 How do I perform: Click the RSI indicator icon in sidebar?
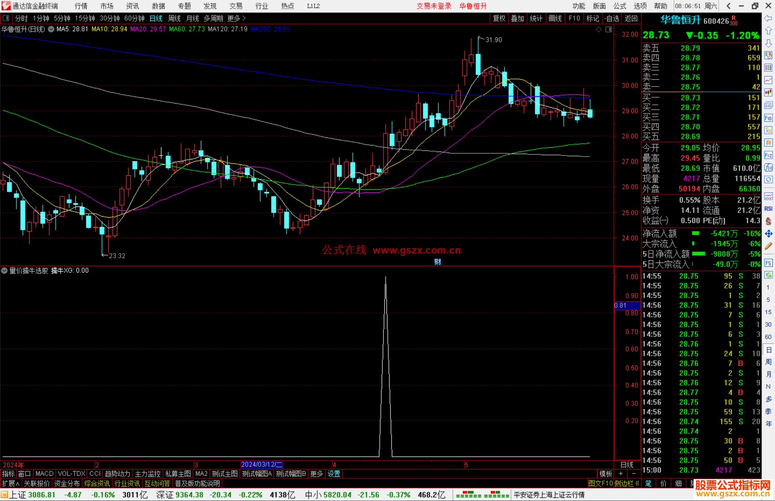(x=768, y=209)
